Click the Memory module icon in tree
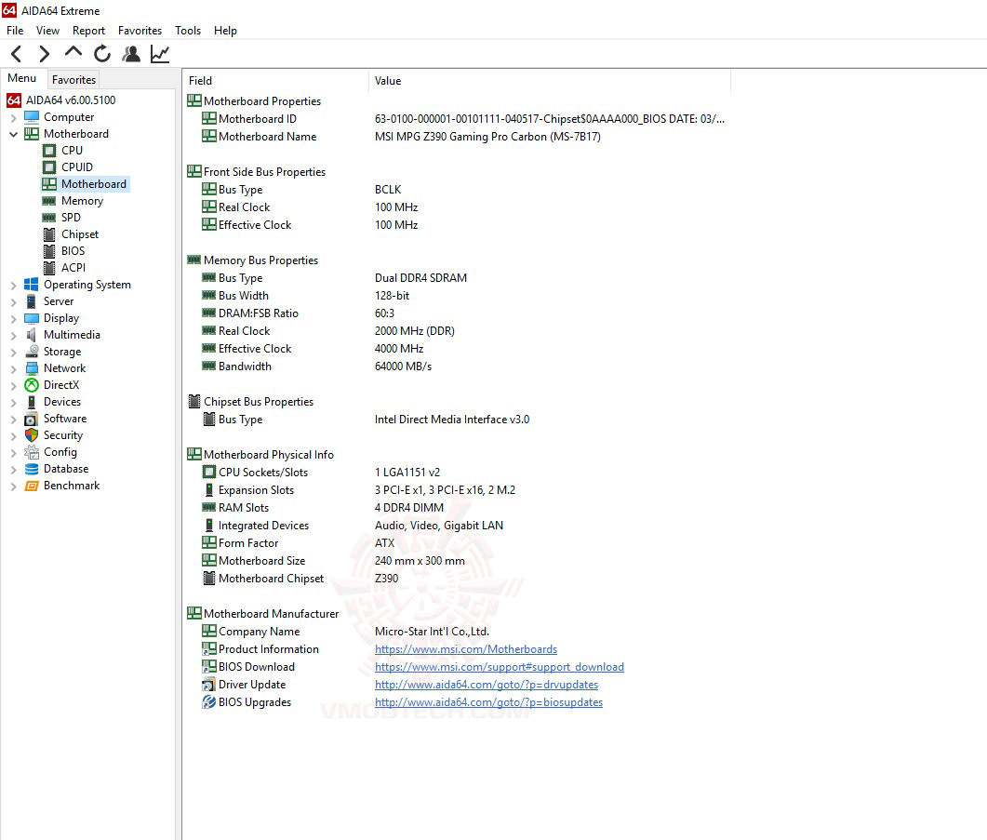 click(x=49, y=201)
